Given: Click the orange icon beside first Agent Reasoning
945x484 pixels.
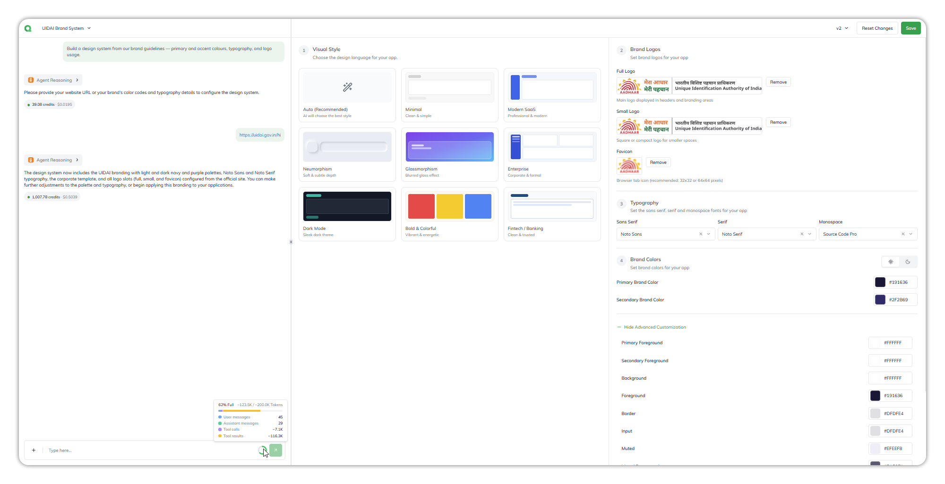Looking at the screenshot, I should pos(31,80).
